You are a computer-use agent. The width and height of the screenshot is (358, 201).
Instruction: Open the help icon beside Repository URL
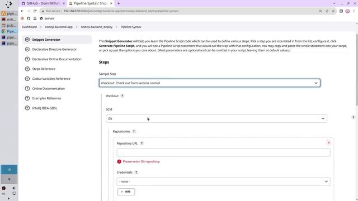coord(142,143)
